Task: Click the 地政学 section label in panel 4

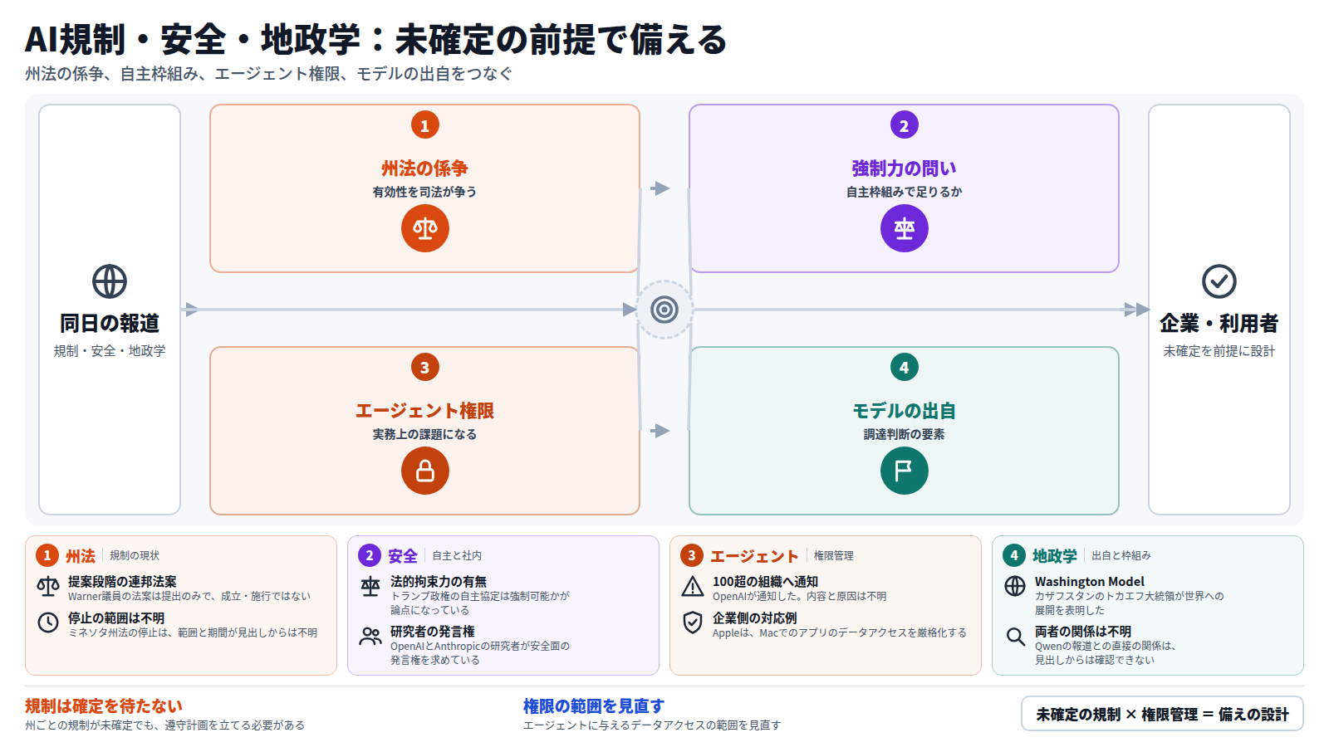Action: pyautogui.click(x=1055, y=556)
